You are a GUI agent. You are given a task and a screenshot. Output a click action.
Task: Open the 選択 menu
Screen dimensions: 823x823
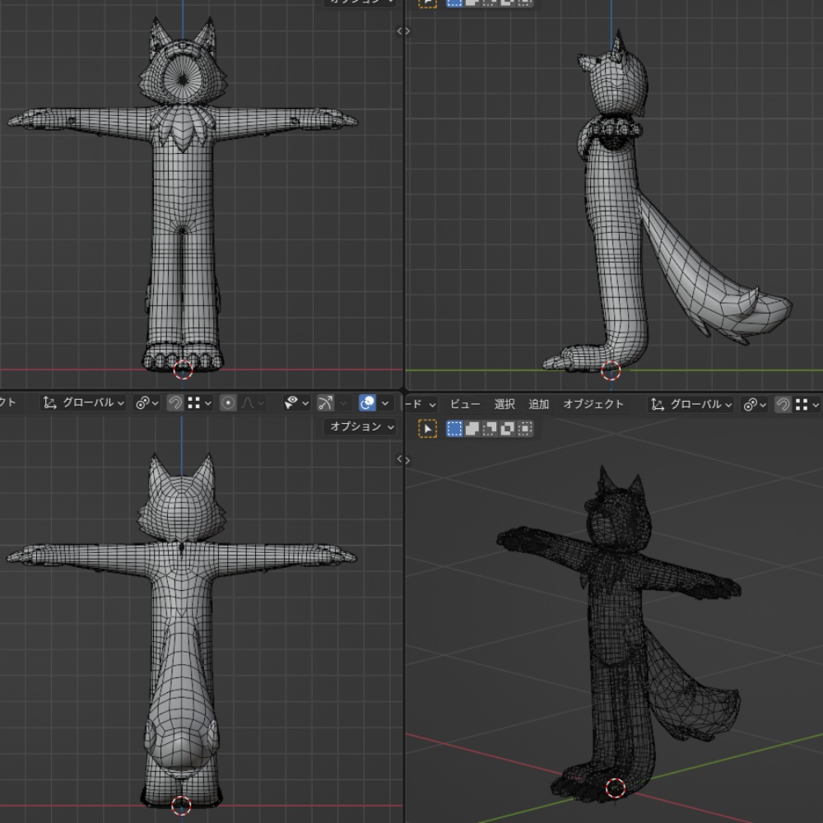(504, 404)
